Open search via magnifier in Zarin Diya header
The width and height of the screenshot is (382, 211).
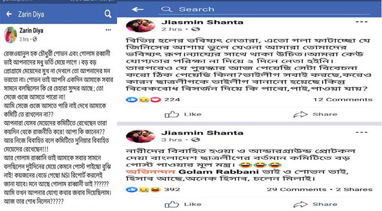[x=108, y=14]
